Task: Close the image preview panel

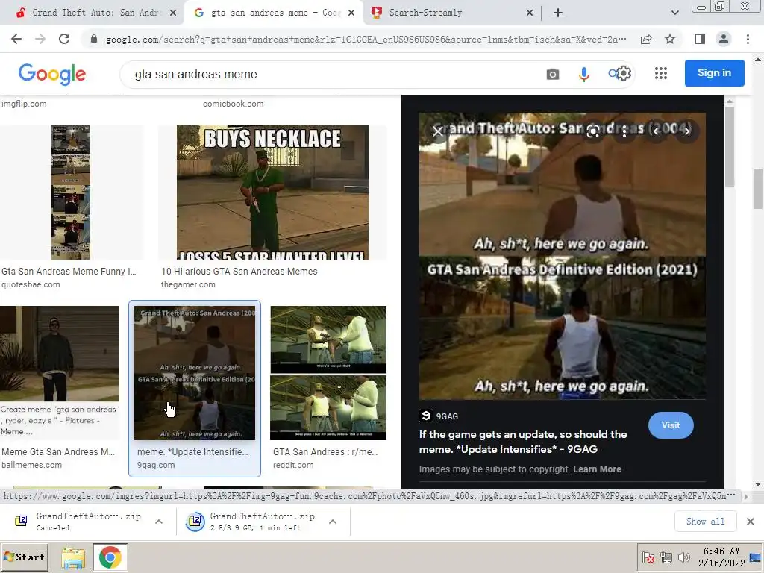Action: click(x=437, y=131)
